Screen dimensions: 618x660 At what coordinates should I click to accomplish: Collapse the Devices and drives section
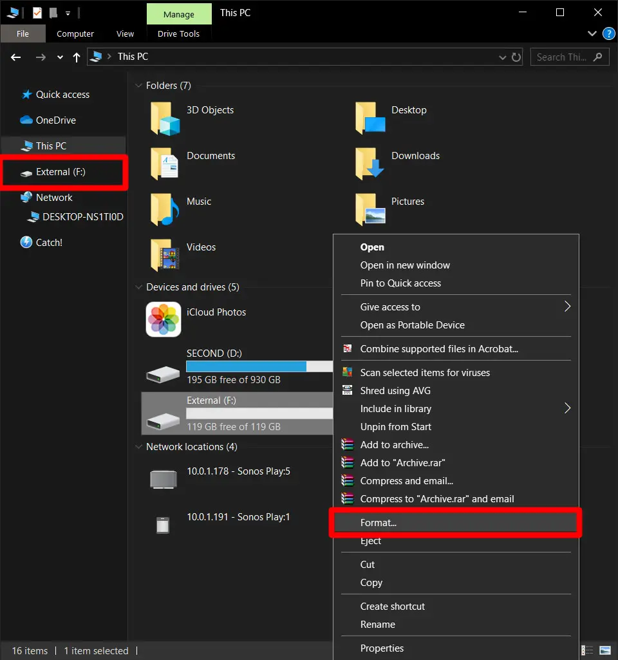138,287
